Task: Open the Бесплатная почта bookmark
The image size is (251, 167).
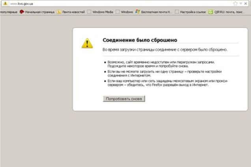Action: coord(154,12)
